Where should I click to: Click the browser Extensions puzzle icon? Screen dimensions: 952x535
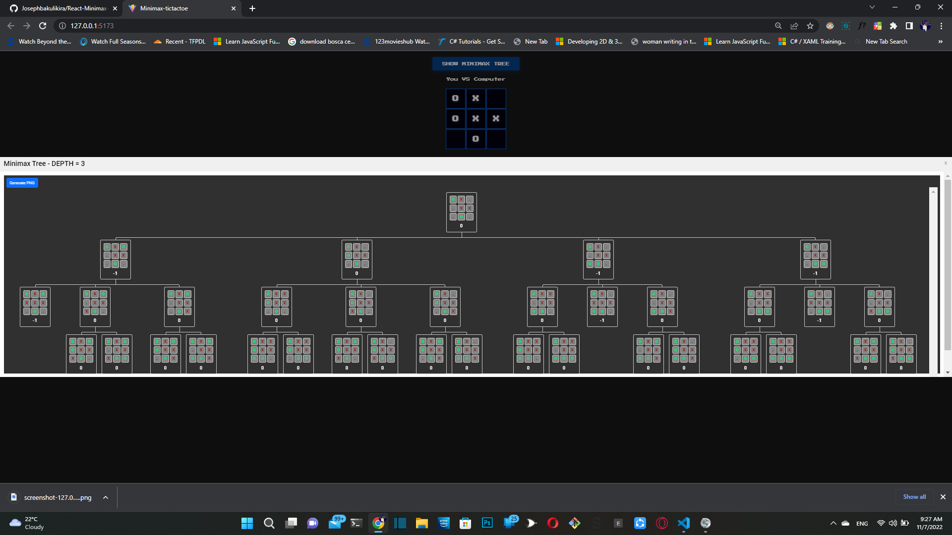[894, 26]
